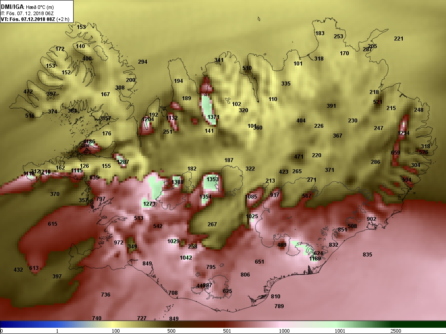Screen dimensions: 446x334
Task: Click the scale label 2500
Action: pyautogui.click(x=396, y=331)
